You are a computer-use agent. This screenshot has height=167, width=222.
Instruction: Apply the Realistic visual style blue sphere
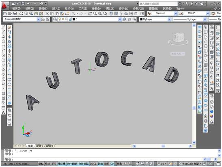pyautogui.click(x=212, y=112)
